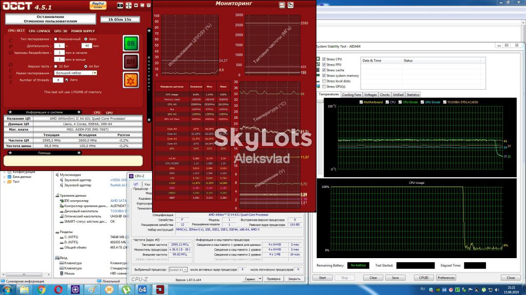Launch Google Chrome from the taskbar
This screenshot has width=526, height=295.
41,289
